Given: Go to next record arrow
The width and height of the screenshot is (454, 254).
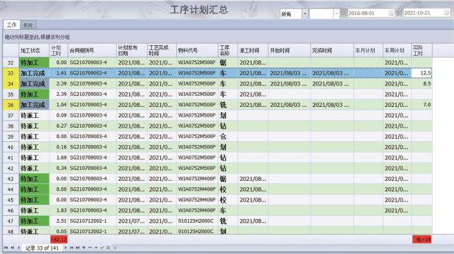Looking at the screenshot, I should pos(66,248).
